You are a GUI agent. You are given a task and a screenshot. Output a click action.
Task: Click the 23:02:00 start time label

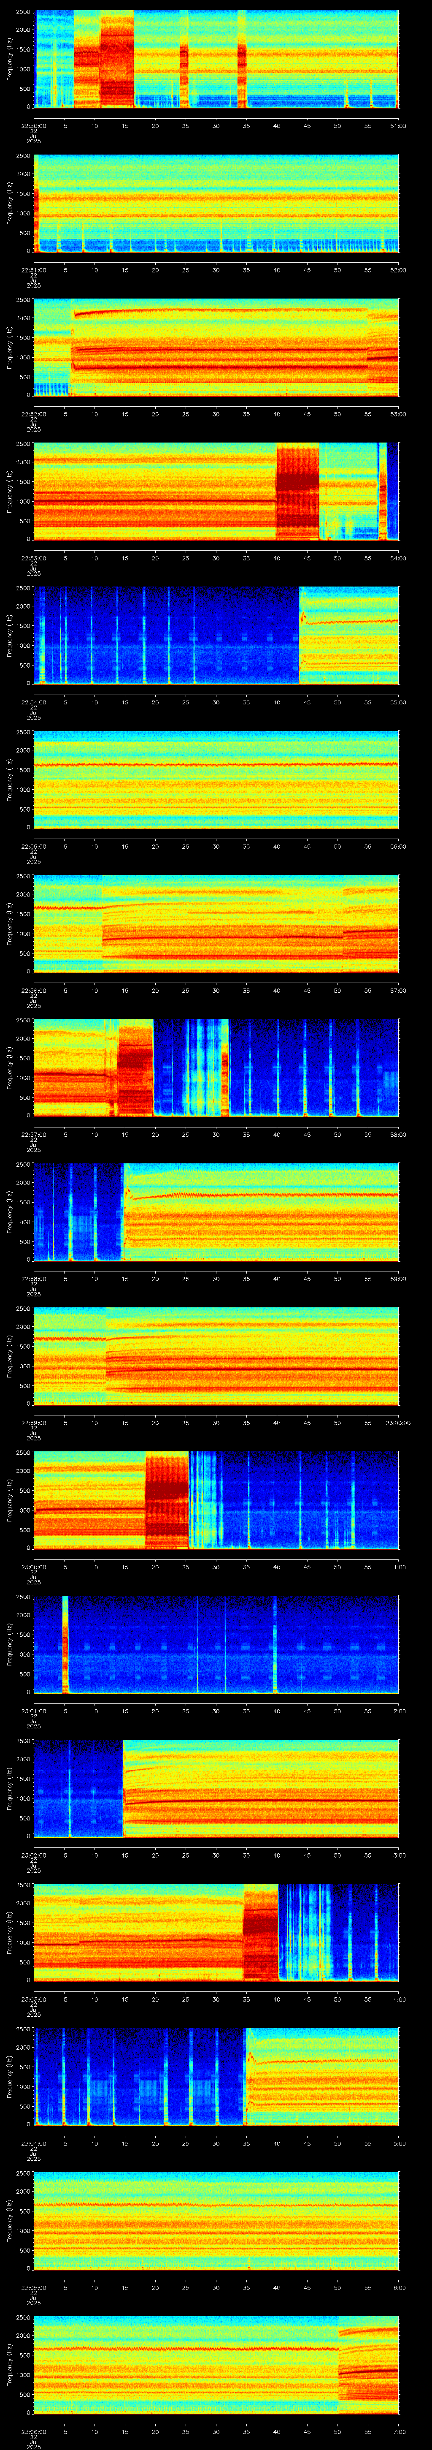pyautogui.click(x=33, y=1855)
